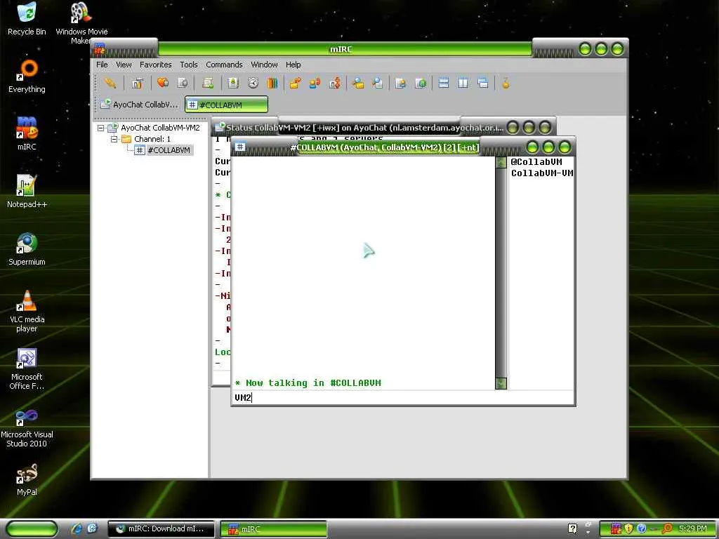Select the Notepad++ desktop icon
The height and width of the screenshot is (539, 719).
27,191
